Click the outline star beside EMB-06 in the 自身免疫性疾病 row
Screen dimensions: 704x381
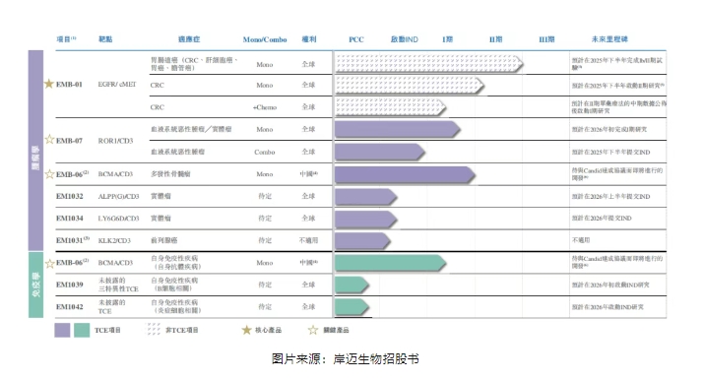pyautogui.click(x=49, y=263)
